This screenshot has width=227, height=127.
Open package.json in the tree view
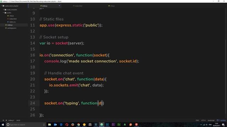[12, 28]
